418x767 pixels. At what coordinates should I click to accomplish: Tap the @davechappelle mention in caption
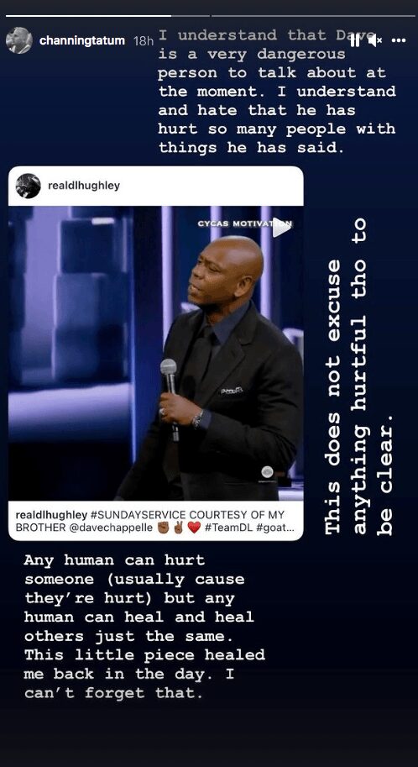113,528
